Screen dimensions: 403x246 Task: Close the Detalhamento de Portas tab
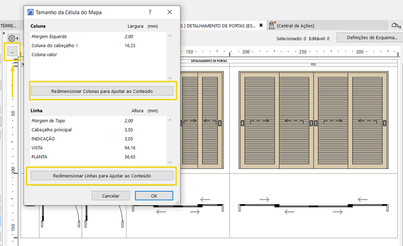pyautogui.click(x=261, y=26)
